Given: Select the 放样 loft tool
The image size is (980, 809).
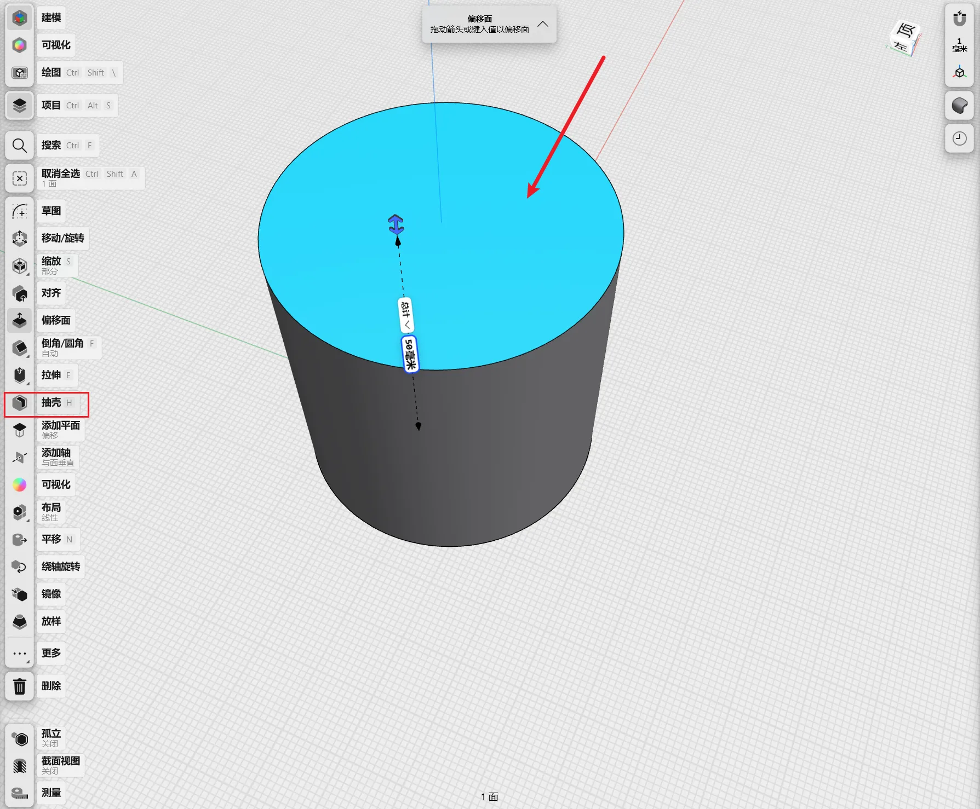Looking at the screenshot, I should point(20,622).
